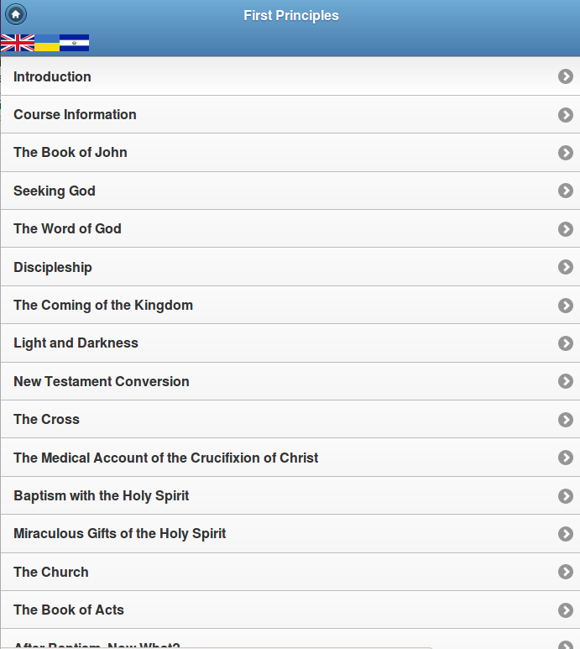Select The Word of God entry
Image resolution: width=580 pixels, height=649 pixels.
pyautogui.click(x=290, y=228)
